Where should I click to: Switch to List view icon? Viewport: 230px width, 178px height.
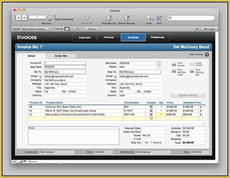coord(72,29)
